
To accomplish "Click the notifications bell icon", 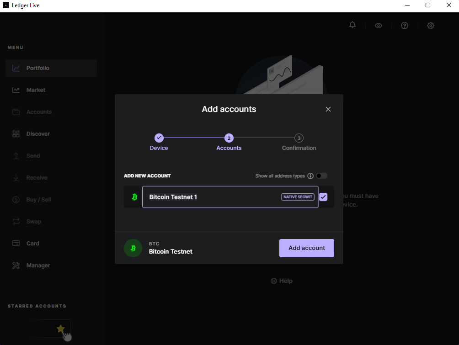I will [352, 25].
